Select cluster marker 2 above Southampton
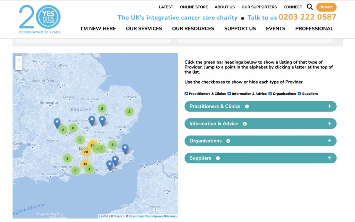This screenshot has width=355, height=222. pos(67,158)
